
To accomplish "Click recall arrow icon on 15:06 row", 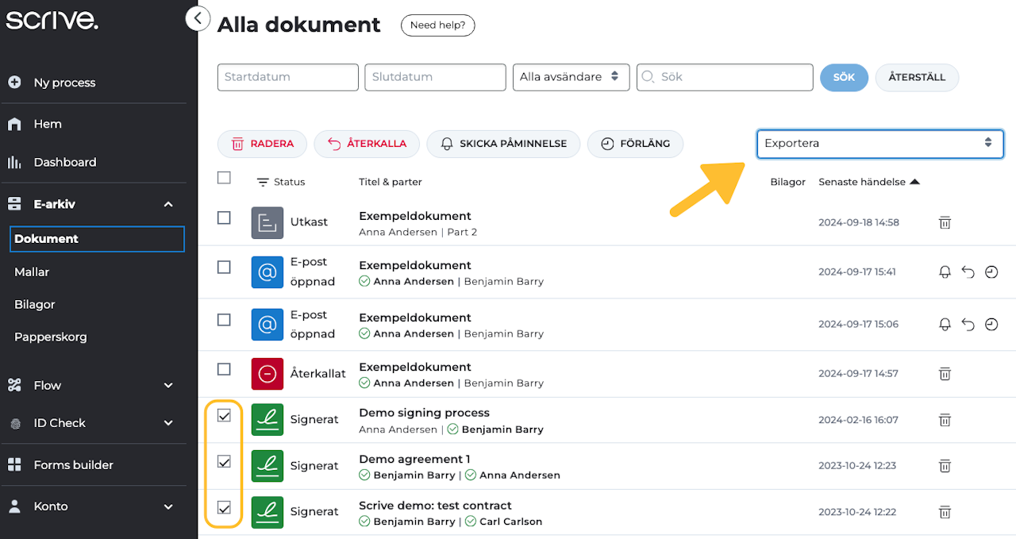I will (968, 325).
